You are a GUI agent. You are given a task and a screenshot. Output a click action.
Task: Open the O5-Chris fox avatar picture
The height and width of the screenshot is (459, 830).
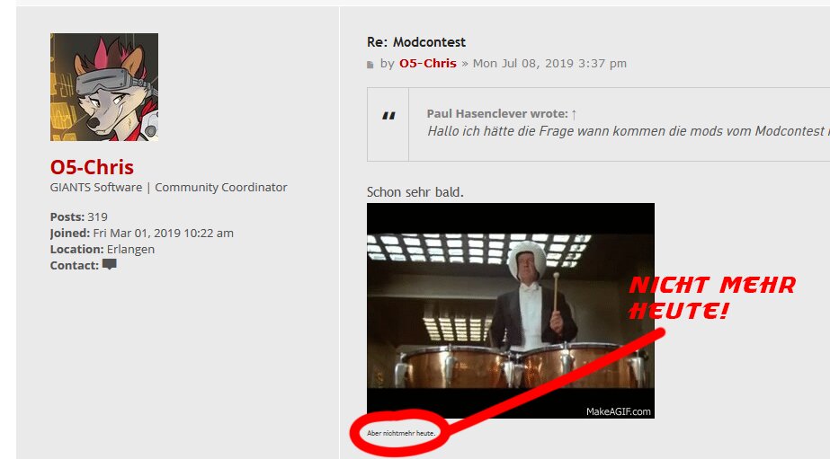[104, 87]
